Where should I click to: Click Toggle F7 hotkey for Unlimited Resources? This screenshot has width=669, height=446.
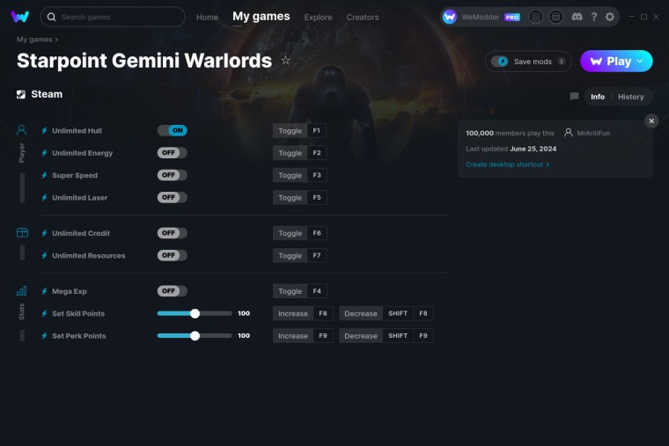pos(299,255)
